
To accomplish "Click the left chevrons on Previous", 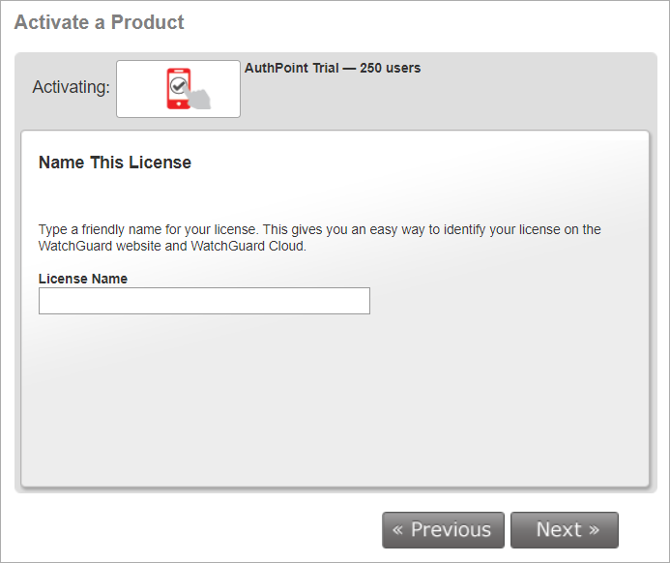I will (398, 530).
